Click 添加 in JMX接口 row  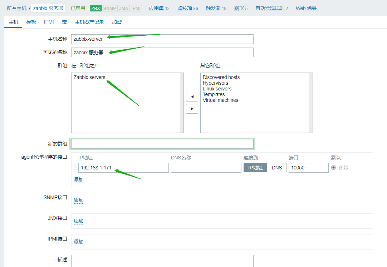tap(78, 221)
